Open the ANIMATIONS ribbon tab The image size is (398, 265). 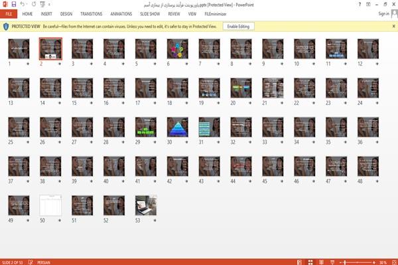[121, 14]
